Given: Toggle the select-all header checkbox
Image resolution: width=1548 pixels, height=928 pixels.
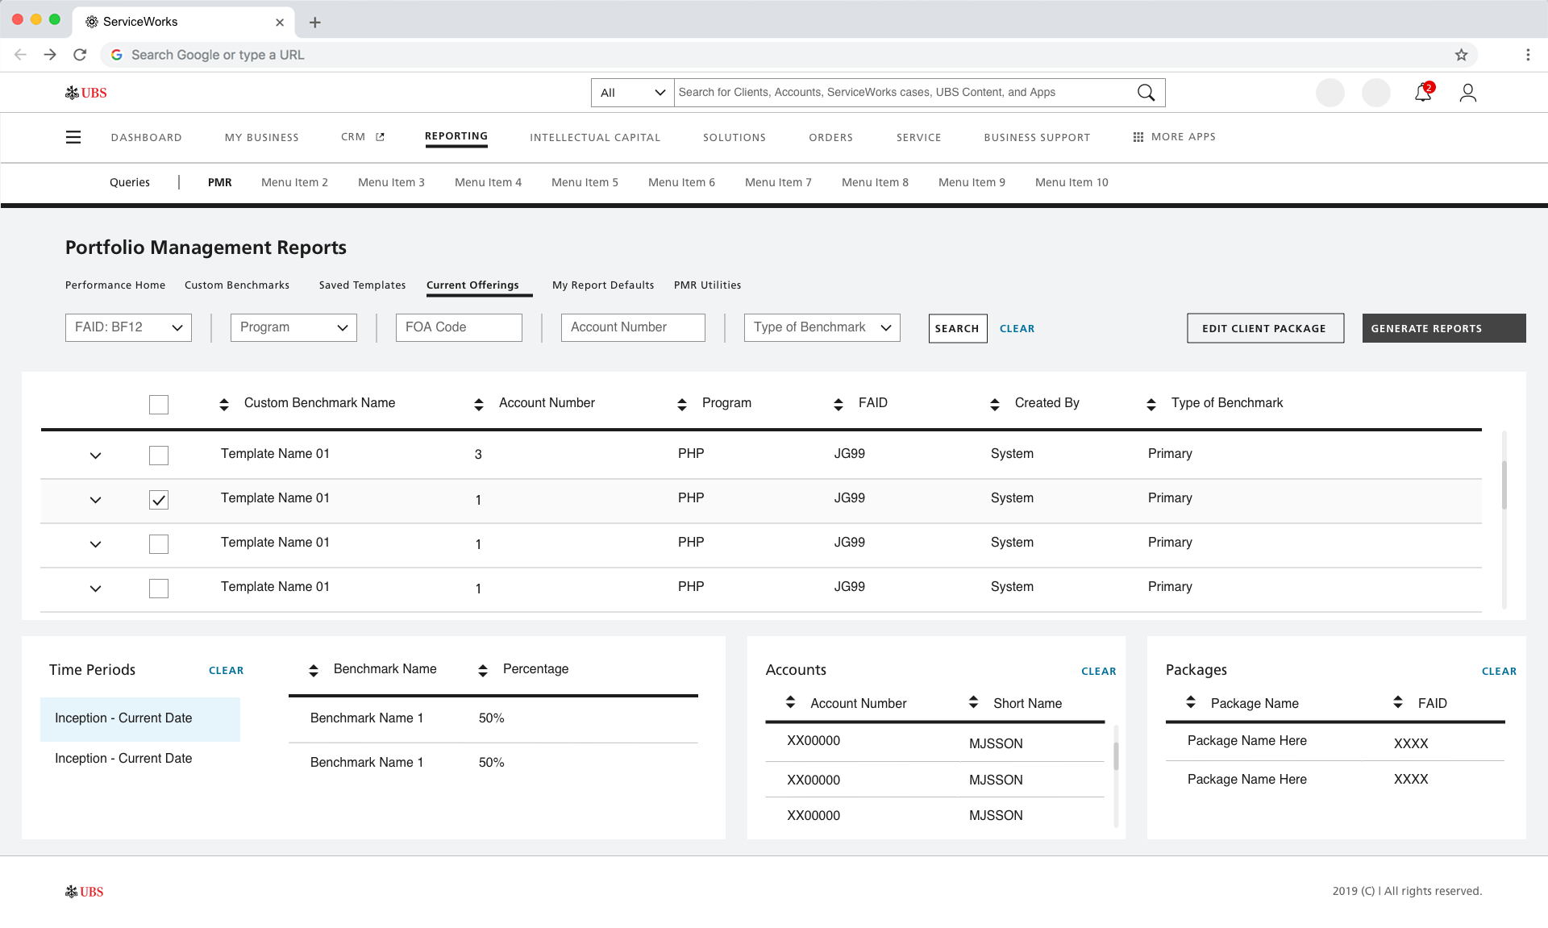Looking at the screenshot, I should [x=159, y=405].
